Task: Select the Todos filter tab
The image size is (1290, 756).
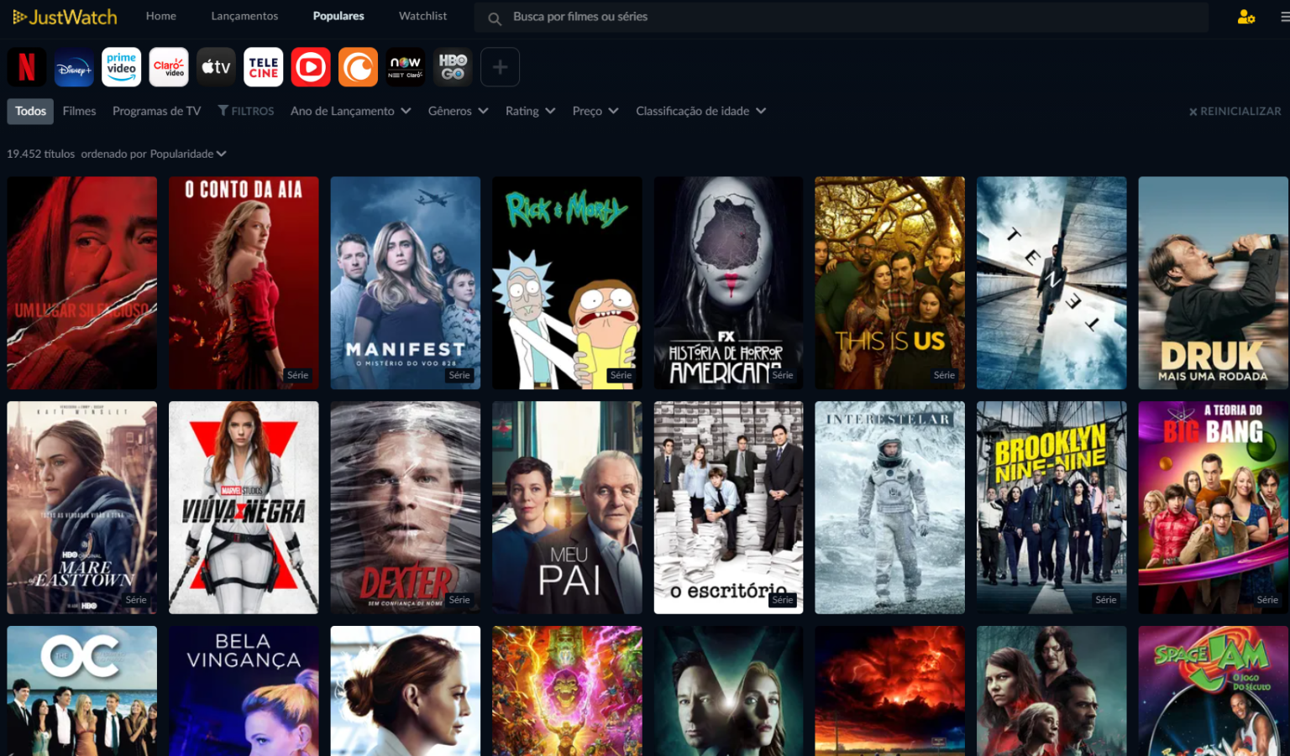Action: coord(30,111)
